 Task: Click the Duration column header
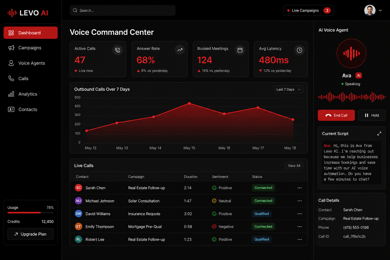[190, 177]
